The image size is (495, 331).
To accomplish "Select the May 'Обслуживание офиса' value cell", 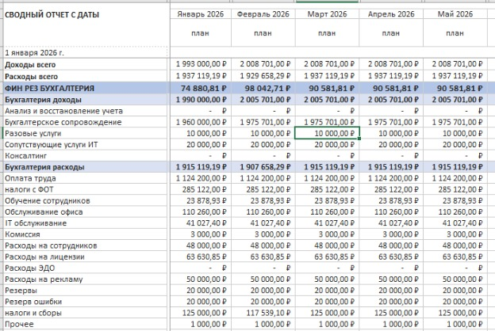I will click(x=455, y=212).
